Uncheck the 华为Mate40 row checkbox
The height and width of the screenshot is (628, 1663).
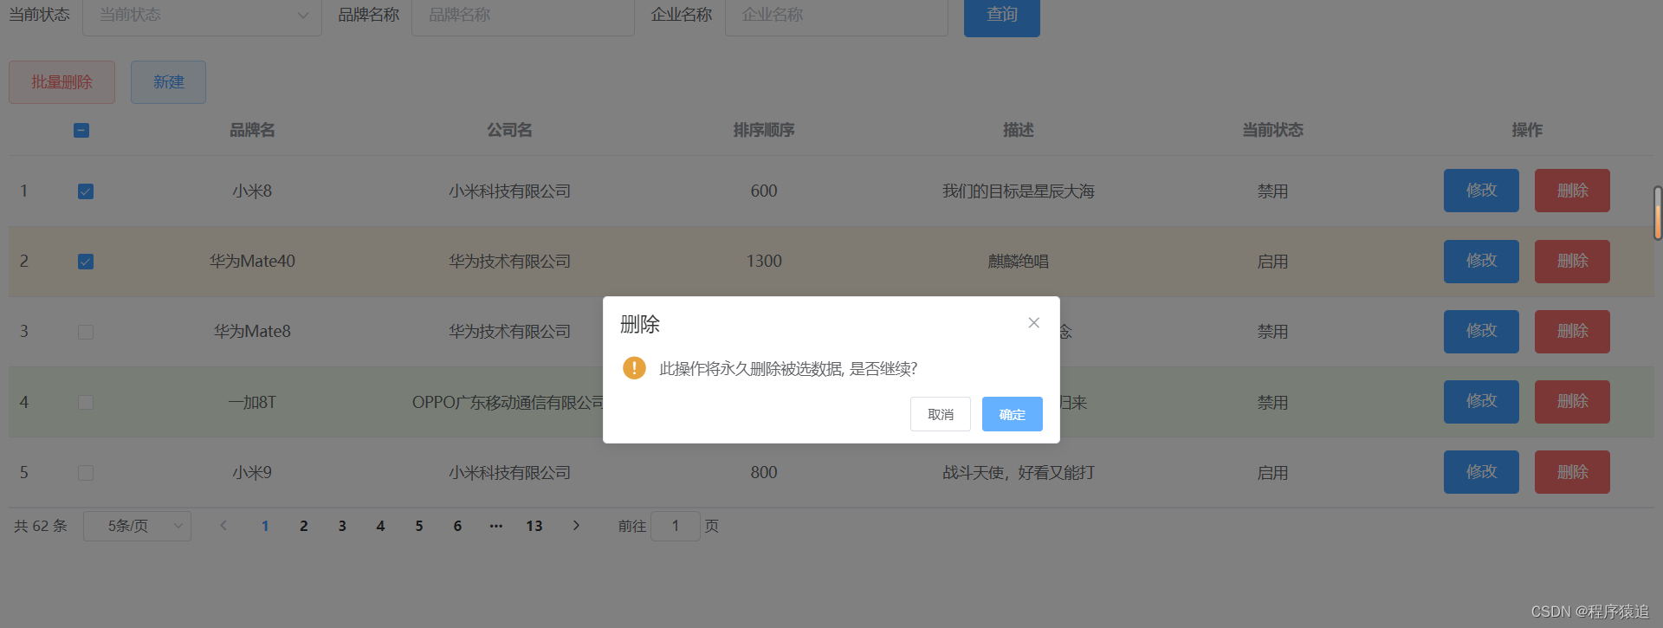tap(86, 262)
